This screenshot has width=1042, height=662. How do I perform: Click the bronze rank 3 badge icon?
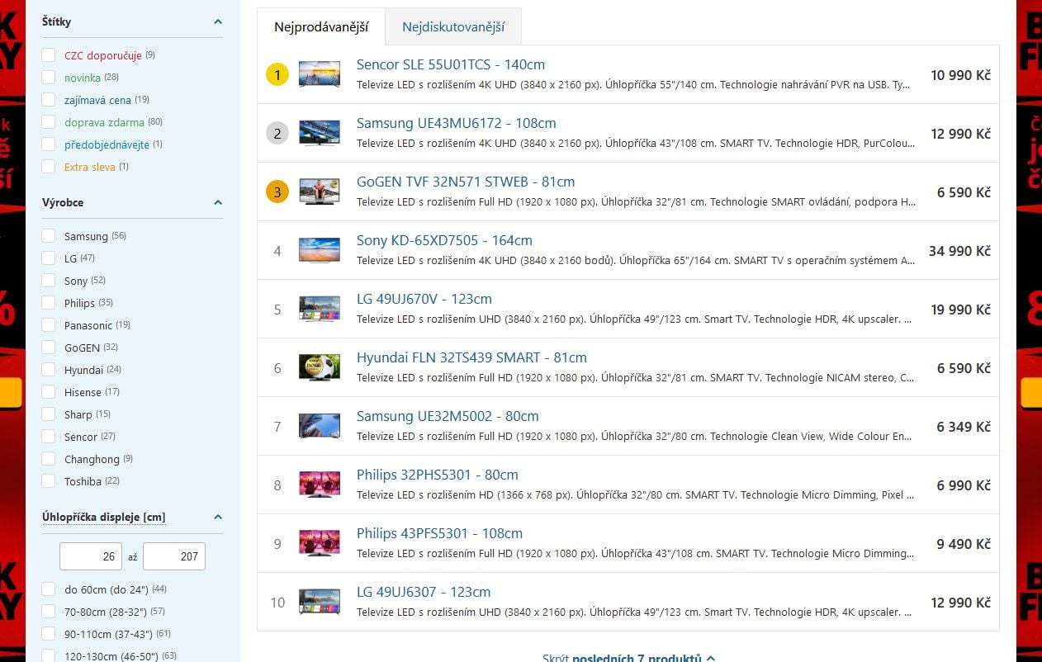coord(277,192)
